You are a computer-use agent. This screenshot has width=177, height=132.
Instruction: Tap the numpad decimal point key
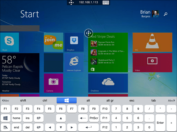[x=149, y=118]
